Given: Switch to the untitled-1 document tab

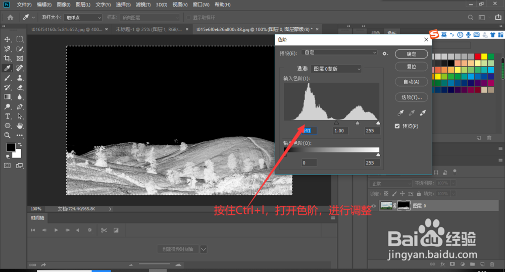Looking at the screenshot, I should (148, 29).
